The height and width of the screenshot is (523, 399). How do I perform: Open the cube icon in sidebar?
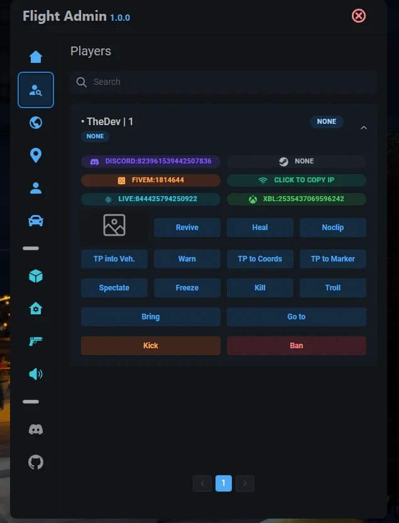click(x=36, y=276)
